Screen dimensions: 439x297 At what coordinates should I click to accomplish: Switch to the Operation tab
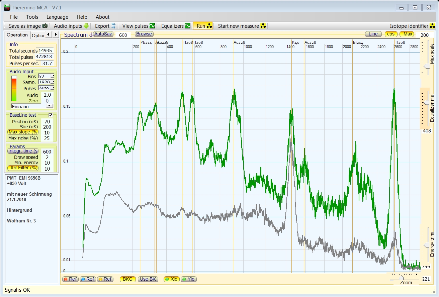tap(17, 35)
